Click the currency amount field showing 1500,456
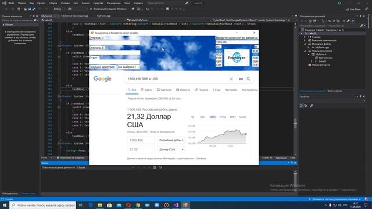This screenshot has height=209, width=372. (237, 42)
